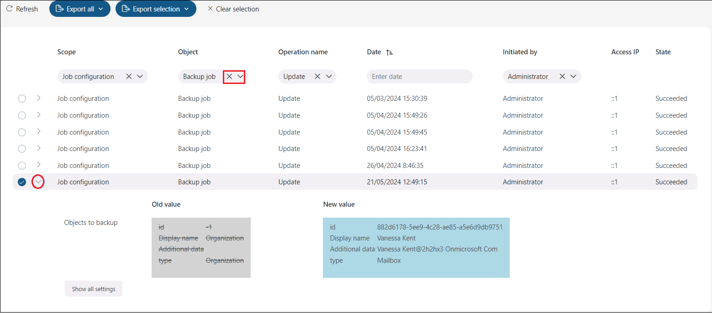Image resolution: width=712 pixels, height=313 pixels.
Task: Remove the Update operation filter
Action: tap(317, 77)
